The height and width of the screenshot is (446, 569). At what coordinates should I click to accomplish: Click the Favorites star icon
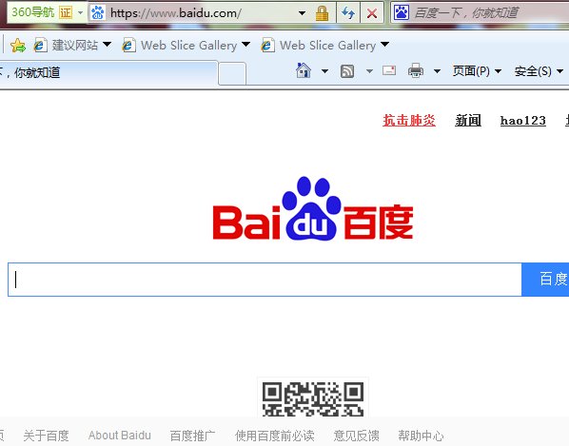[x=18, y=46]
